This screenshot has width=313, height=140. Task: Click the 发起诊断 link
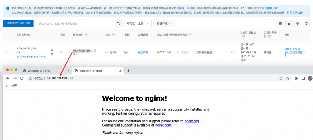[143, 53]
